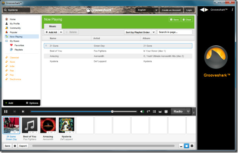
Task: Click the disabled Delete button
Action: pos(71,32)
